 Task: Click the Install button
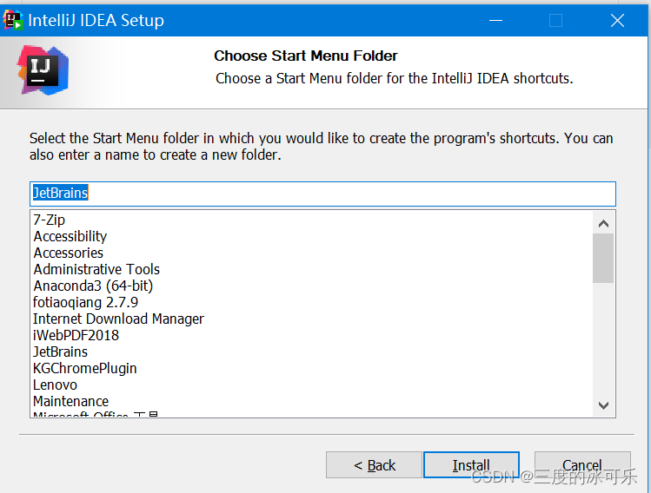pyautogui.click(x=471, y=465)
